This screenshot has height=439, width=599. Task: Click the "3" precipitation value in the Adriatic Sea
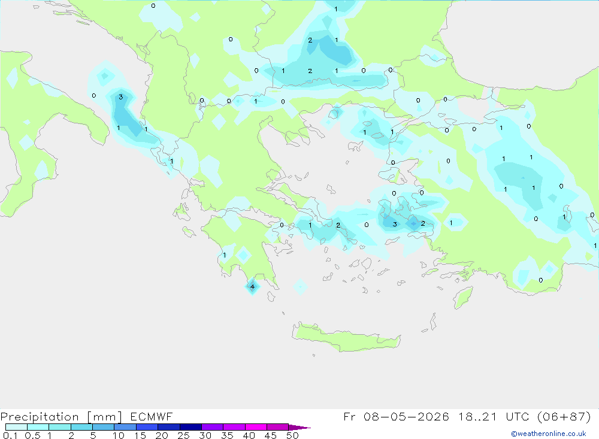pos(121,96)
